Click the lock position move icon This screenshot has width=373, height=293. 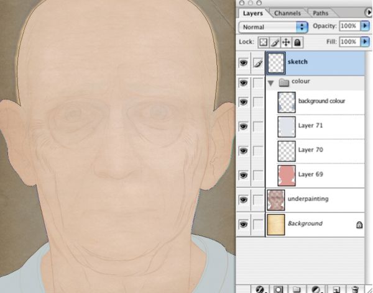pos(286,42)
